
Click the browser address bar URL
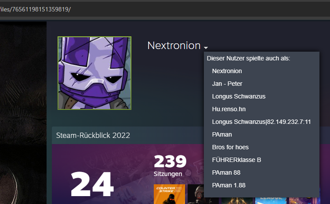(x=35, y=9)
